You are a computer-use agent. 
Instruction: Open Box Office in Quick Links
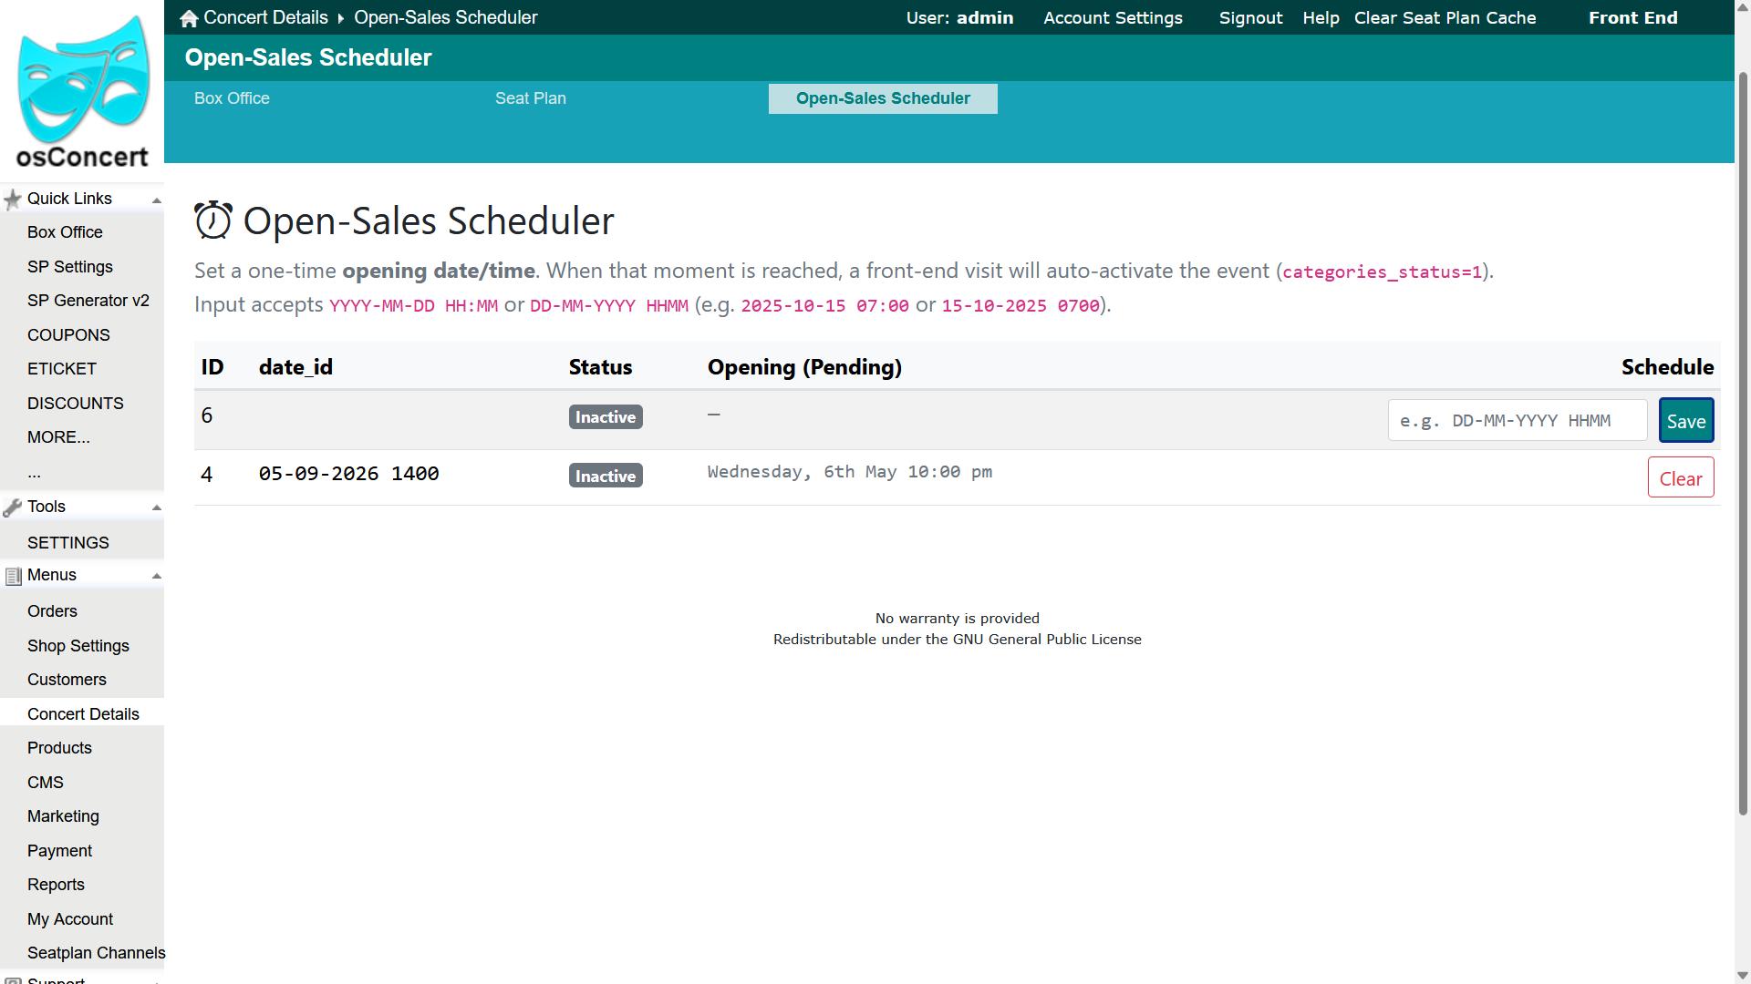click(x=65, y=232)
